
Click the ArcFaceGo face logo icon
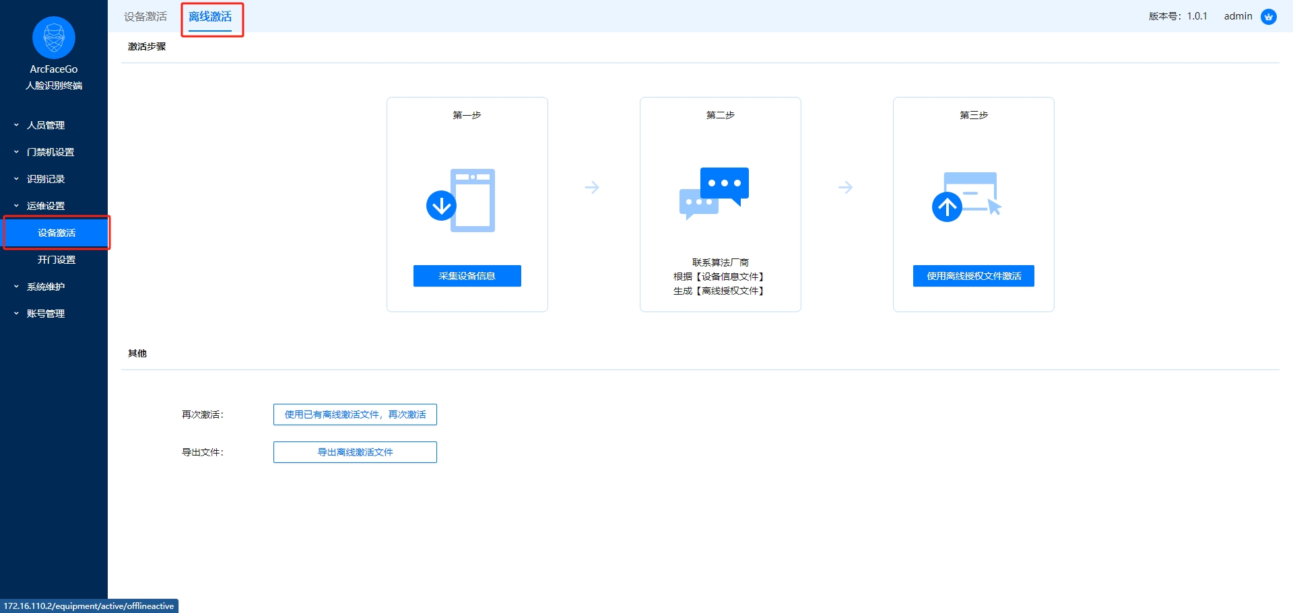pyautogui.click(x=54, y=38)
